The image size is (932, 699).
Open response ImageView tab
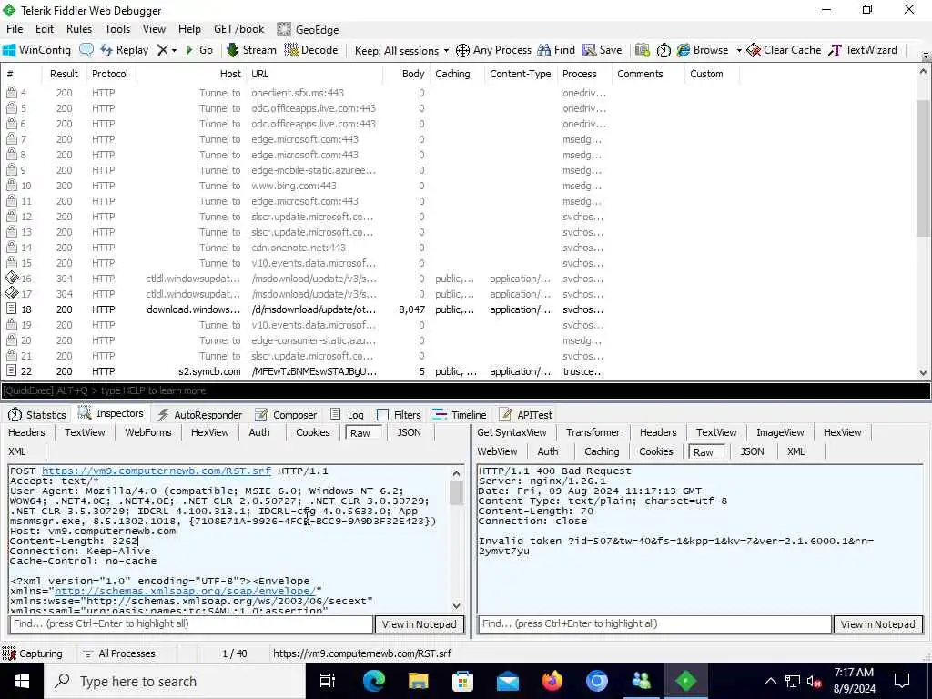point(780,432)
